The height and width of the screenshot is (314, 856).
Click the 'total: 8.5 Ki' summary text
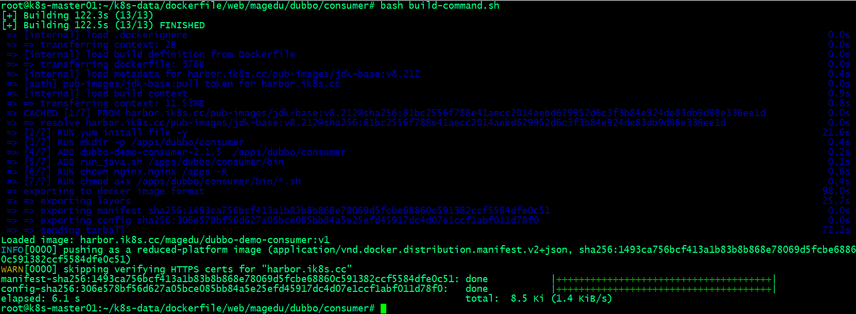pos(505,299)
